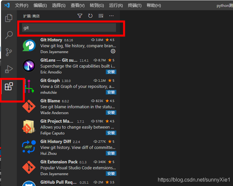Click the 3.8M download count of Git History
The height and width of the screenshot is (186, 233).
coord(97,40)
